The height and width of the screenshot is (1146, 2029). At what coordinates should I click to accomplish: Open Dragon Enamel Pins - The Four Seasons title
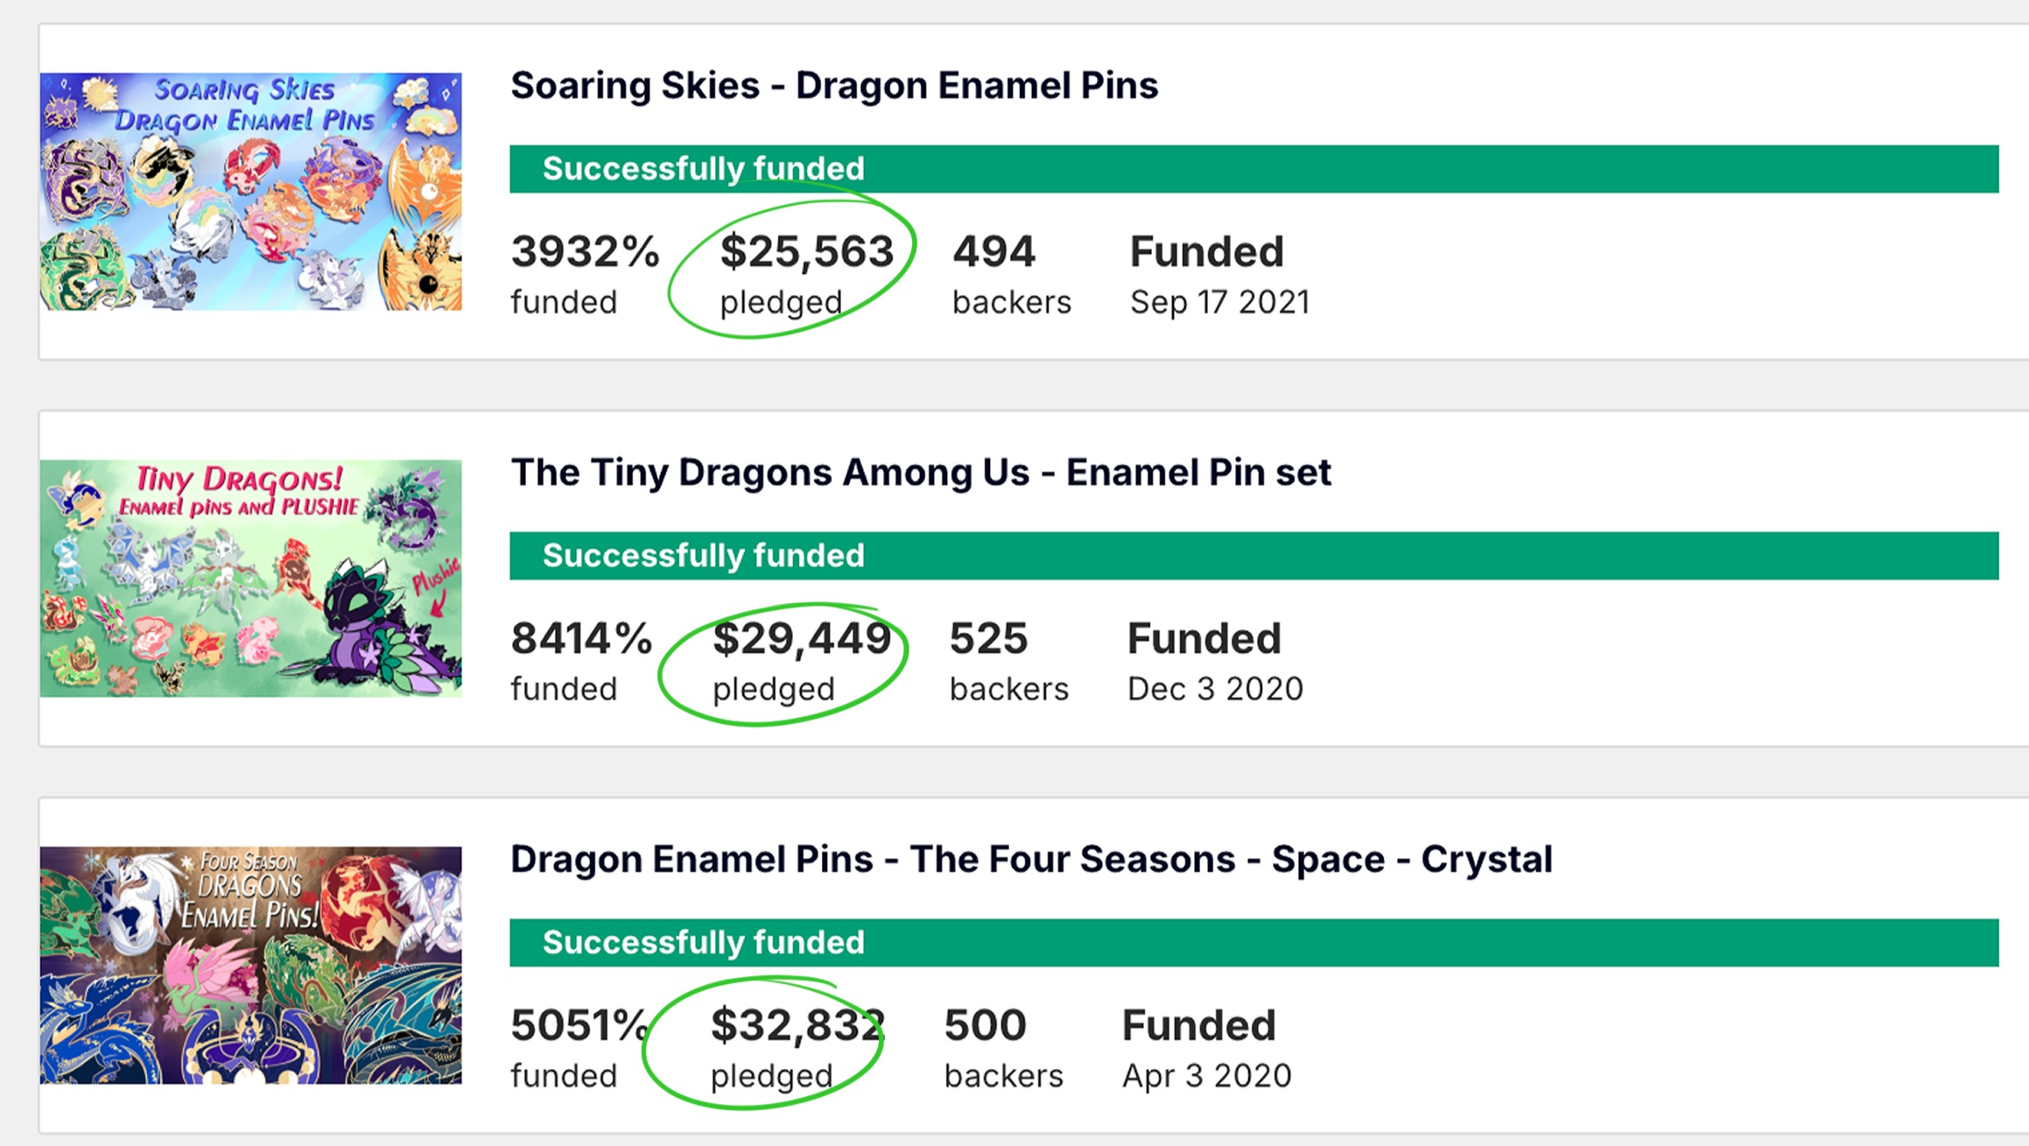[x=1031, y=860]
